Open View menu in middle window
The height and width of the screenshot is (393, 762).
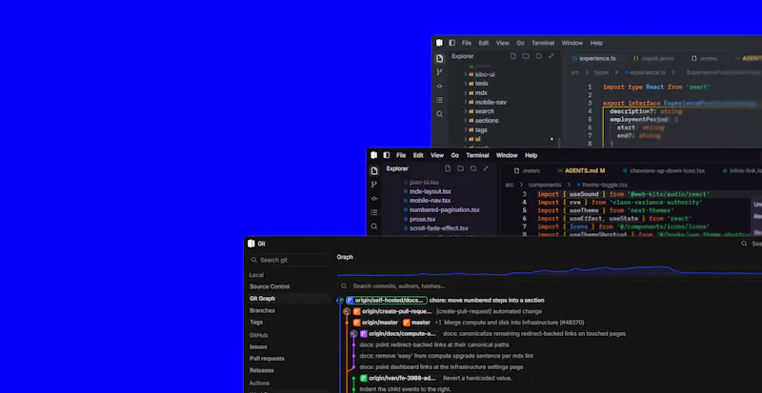click(437, 155)
